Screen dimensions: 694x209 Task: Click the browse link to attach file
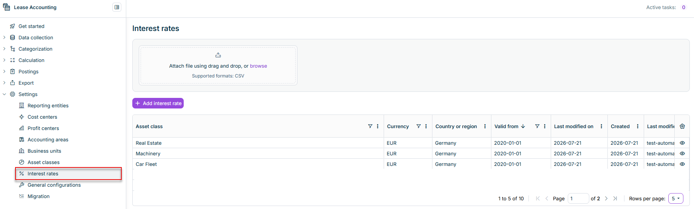259,66
